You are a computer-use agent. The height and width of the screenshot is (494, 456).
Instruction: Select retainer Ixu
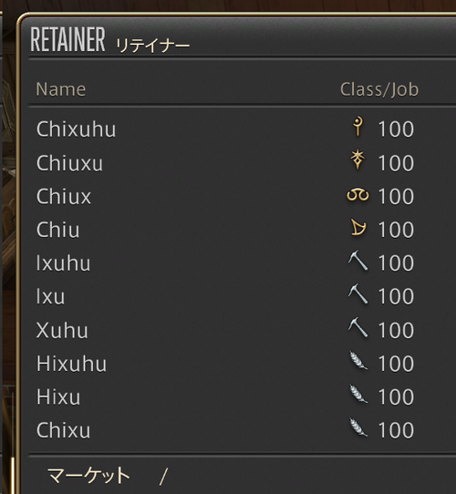50,296
